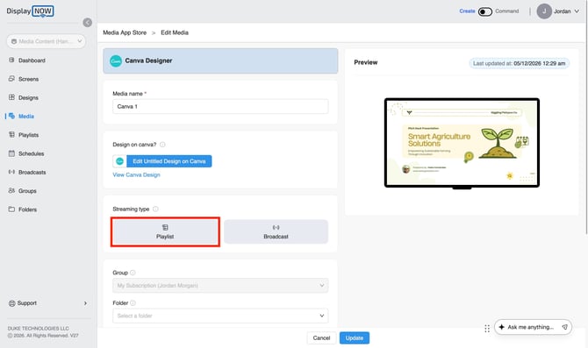Open the Select a folder dropdown
588x348 pixels.
pyautogui.click(x=220, y=316)
